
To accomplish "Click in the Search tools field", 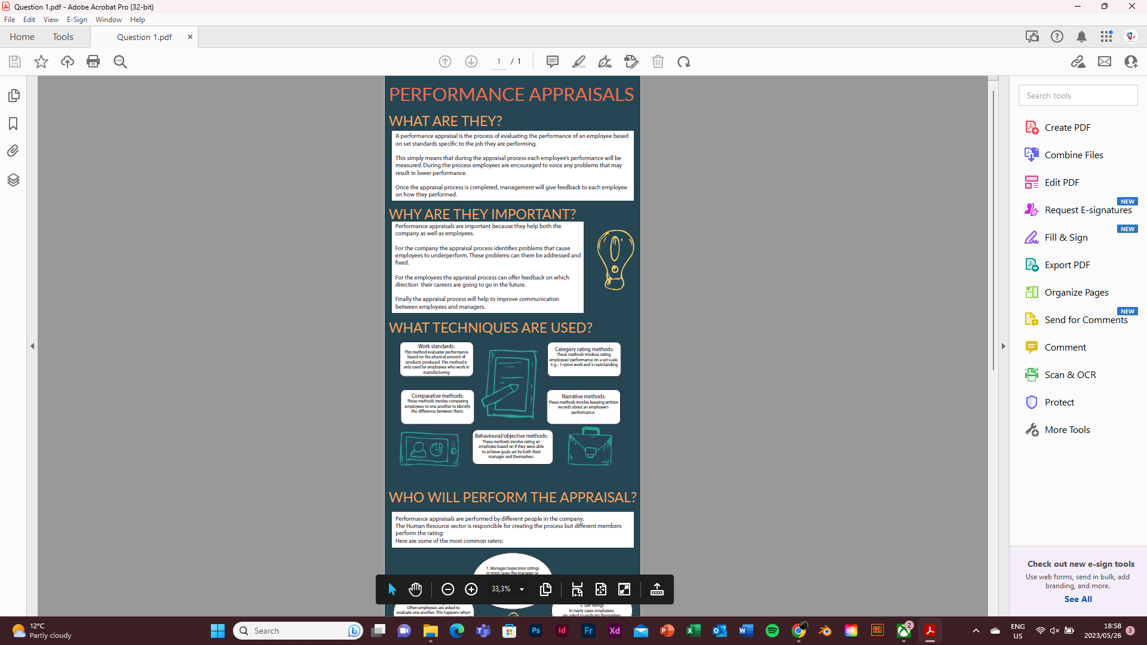I will click(x=1077, y=95).
